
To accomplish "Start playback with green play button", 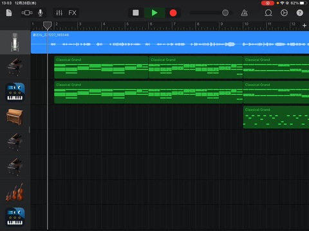I will click(x=154, y=13).
